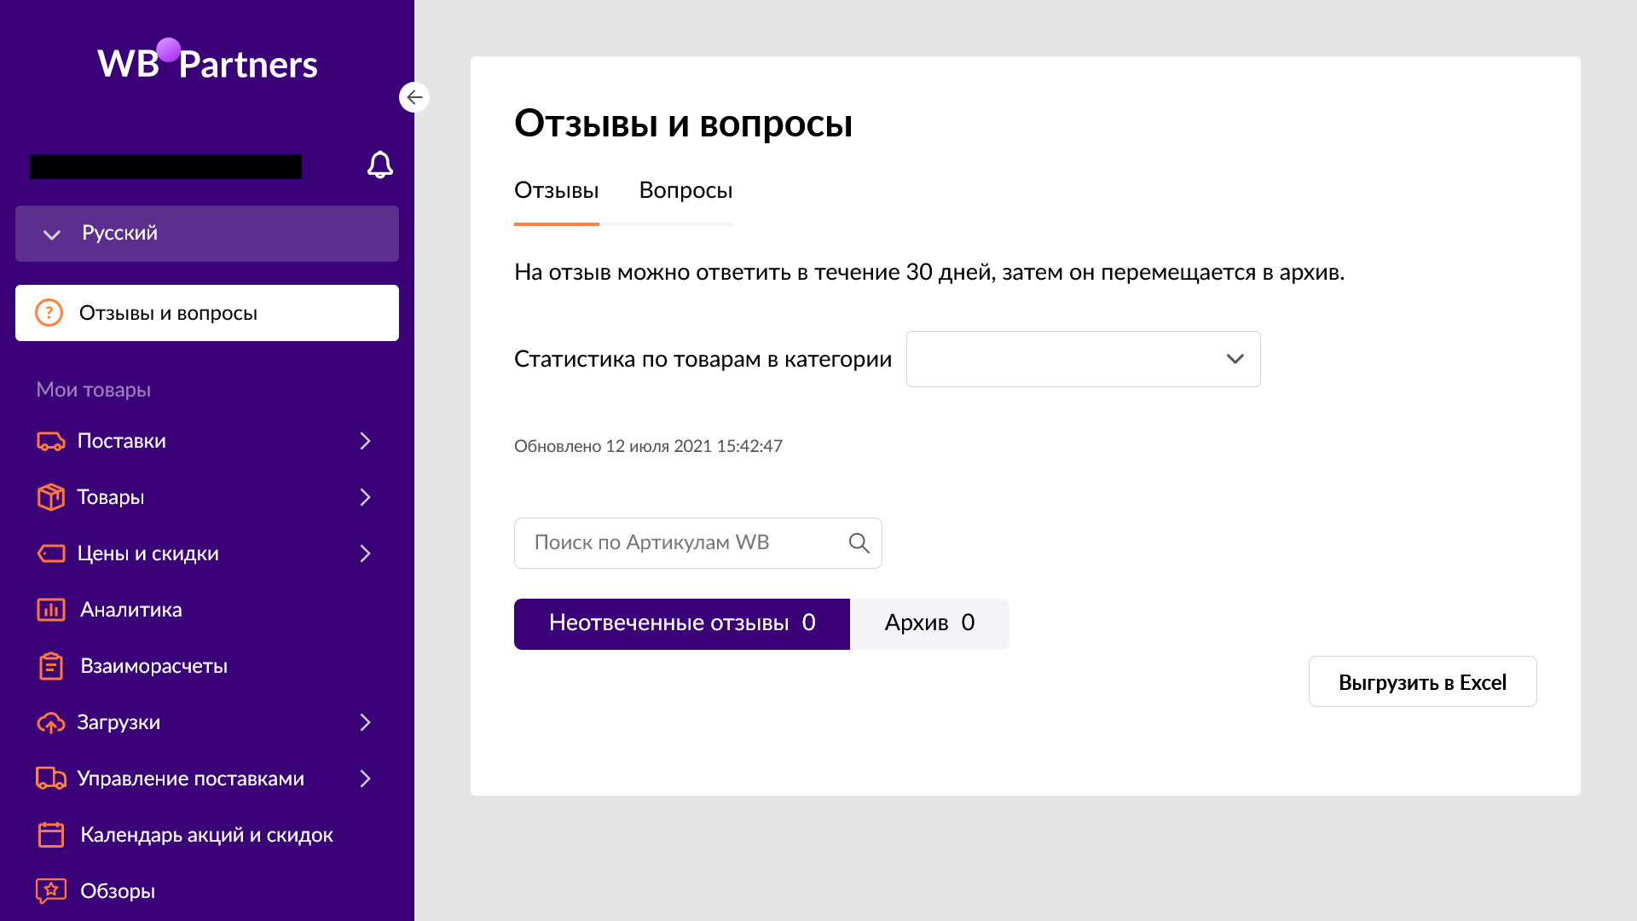Focus the Поиск по Артикулам WB field

[x=697, y=543]
